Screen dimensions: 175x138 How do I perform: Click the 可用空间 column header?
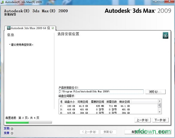pyautogui.click(x=83, y=102)
